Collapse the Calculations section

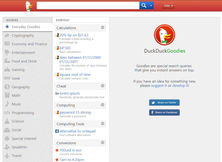103,27
